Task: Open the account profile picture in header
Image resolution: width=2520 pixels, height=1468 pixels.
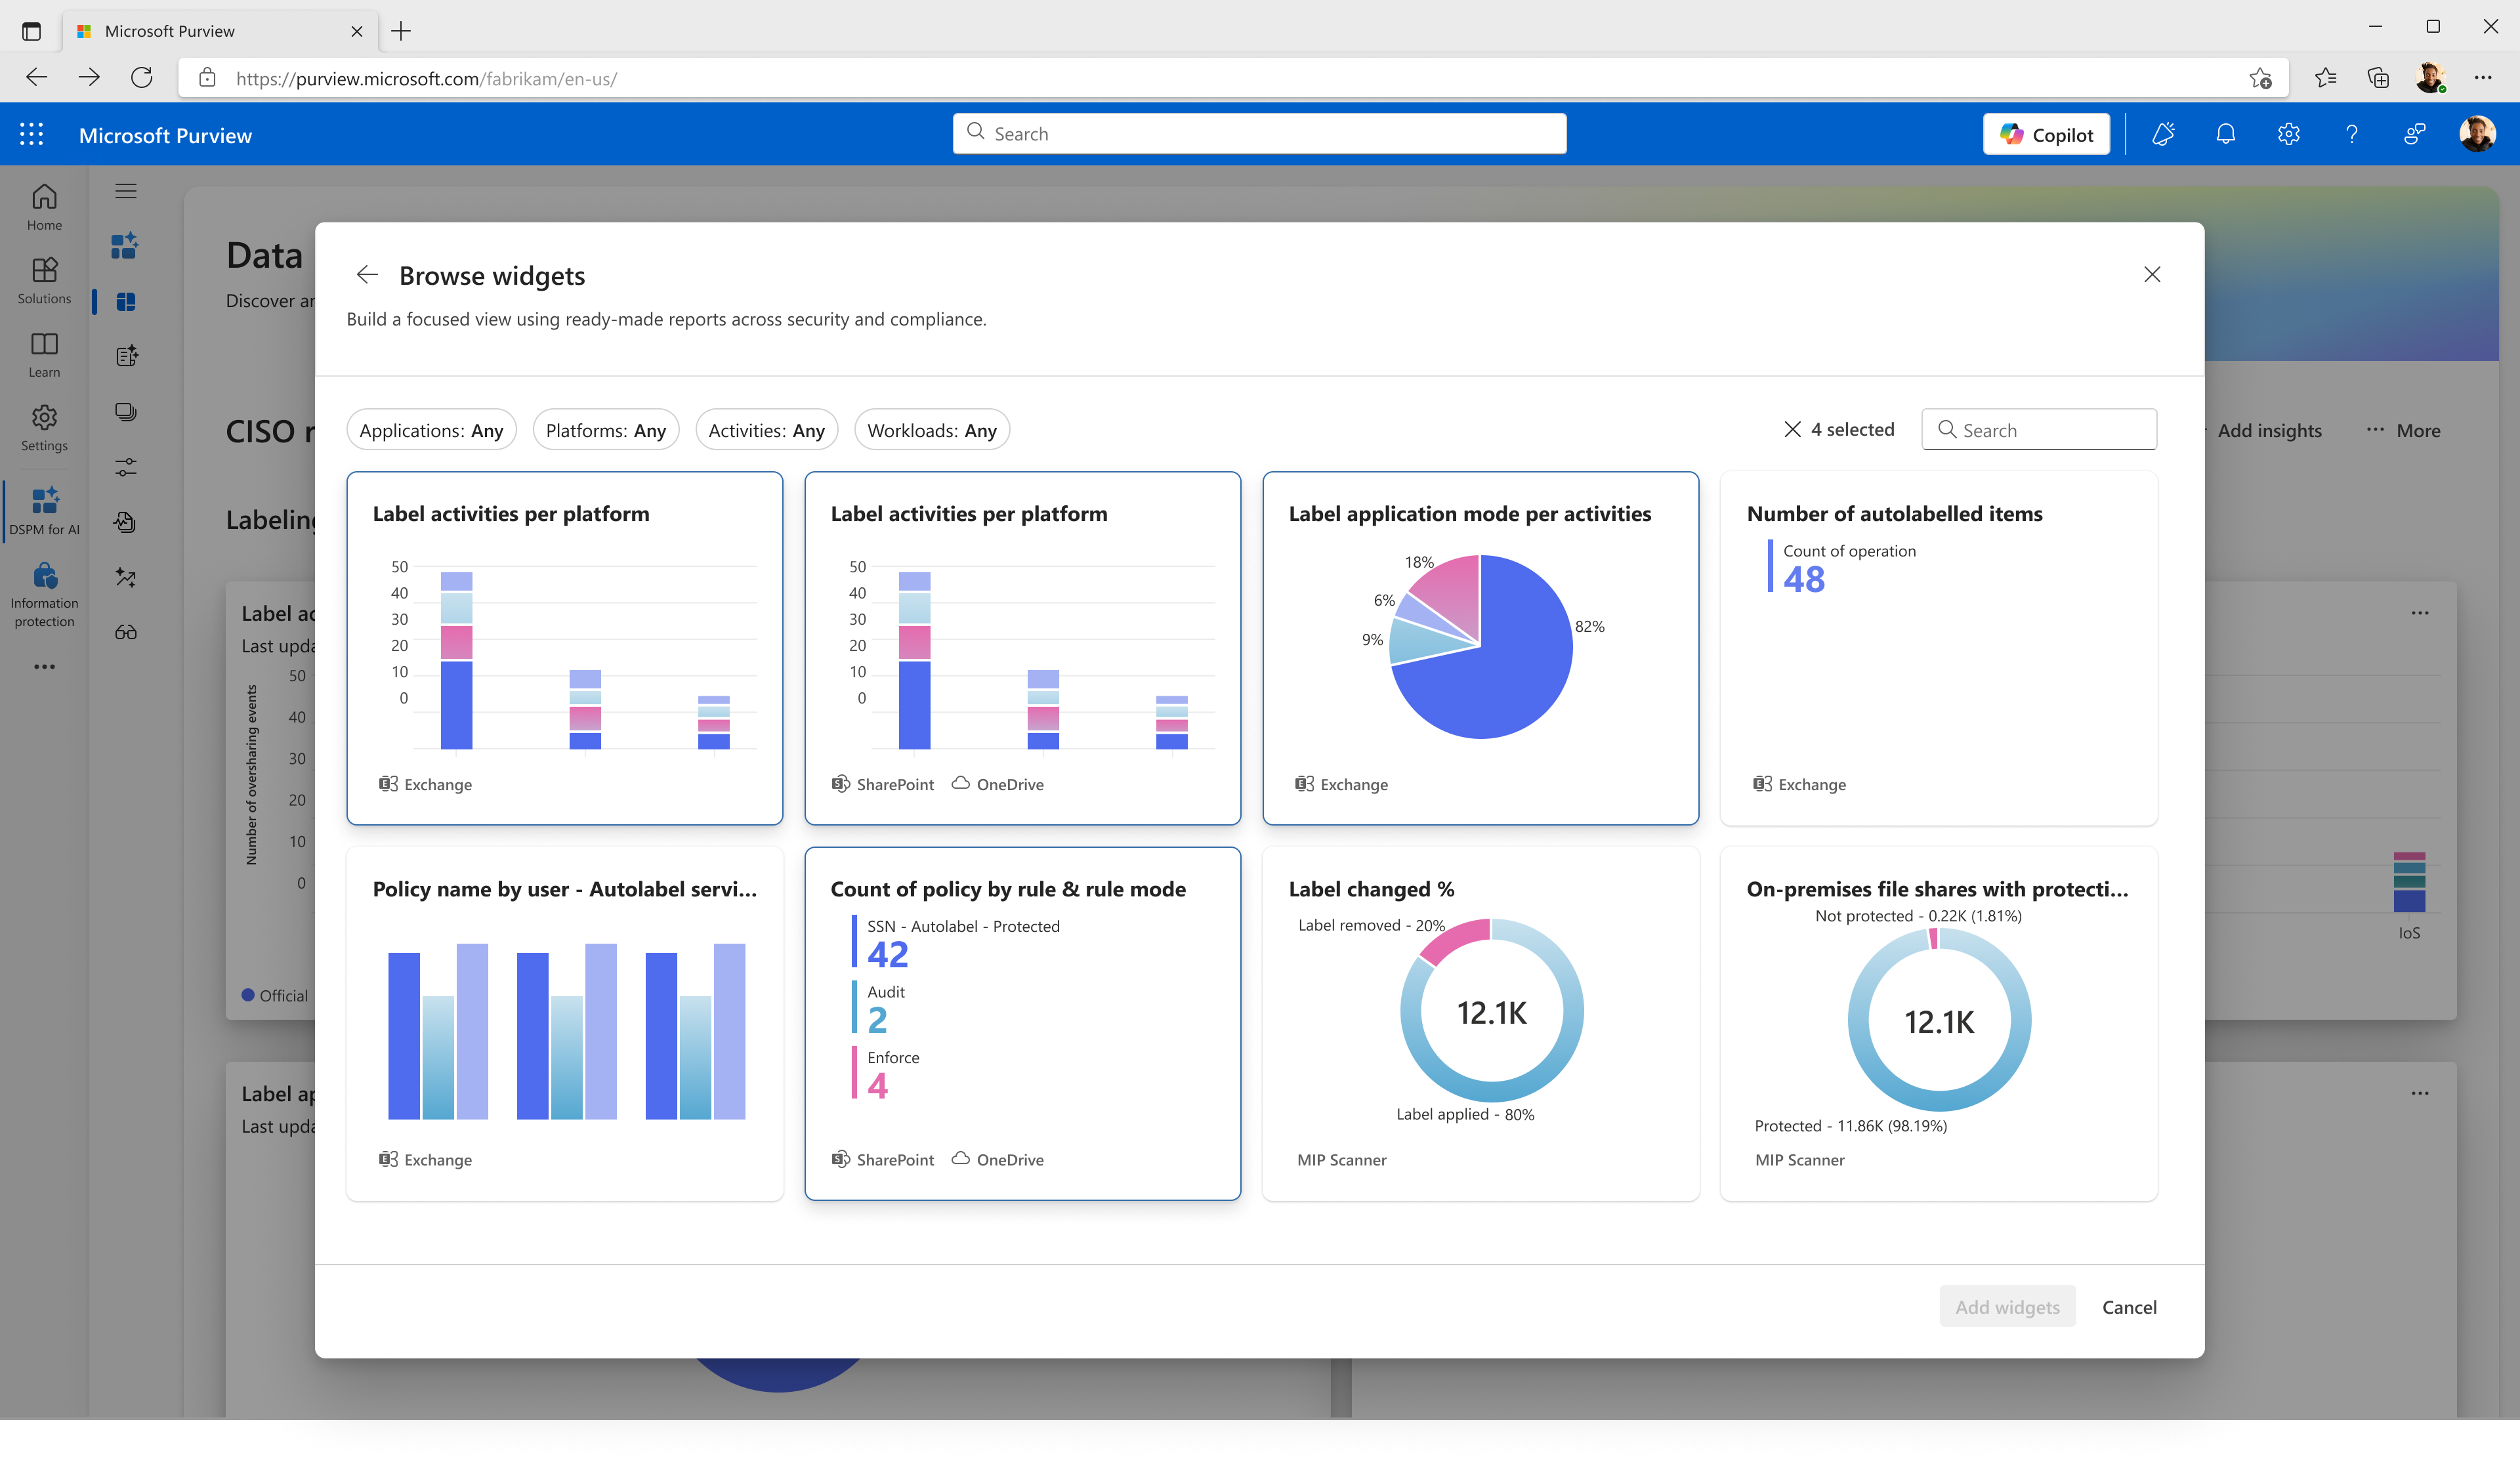Action: (x=2477, y=134)
